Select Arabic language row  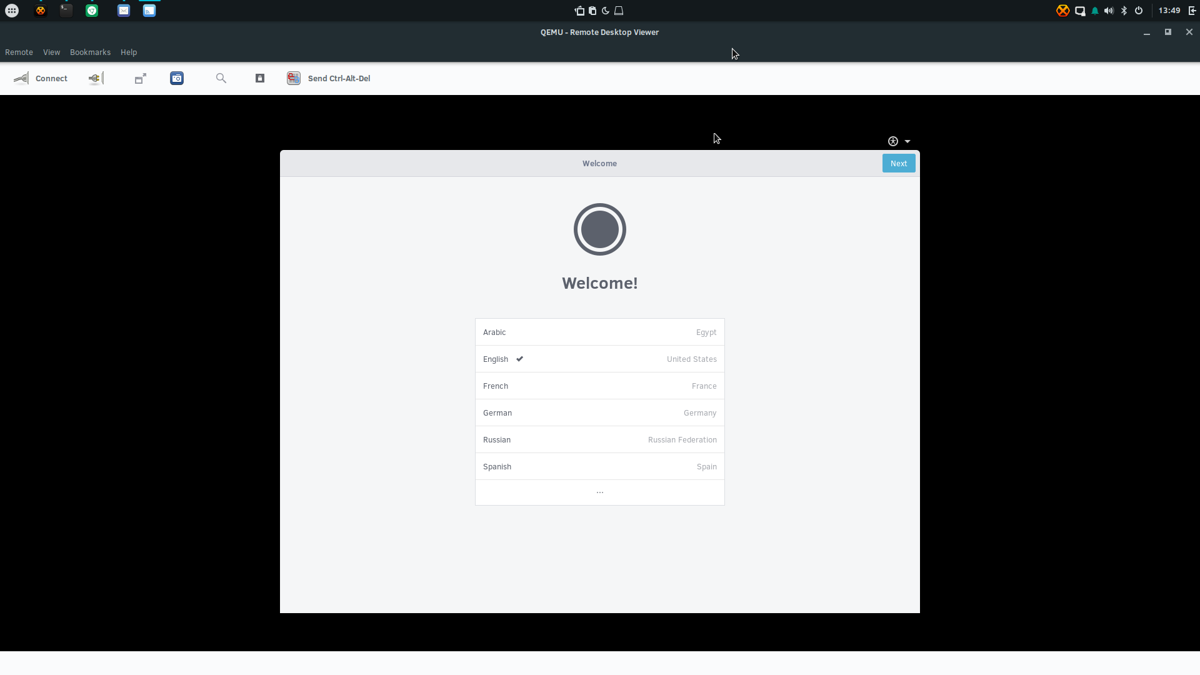tap(600, 332)
